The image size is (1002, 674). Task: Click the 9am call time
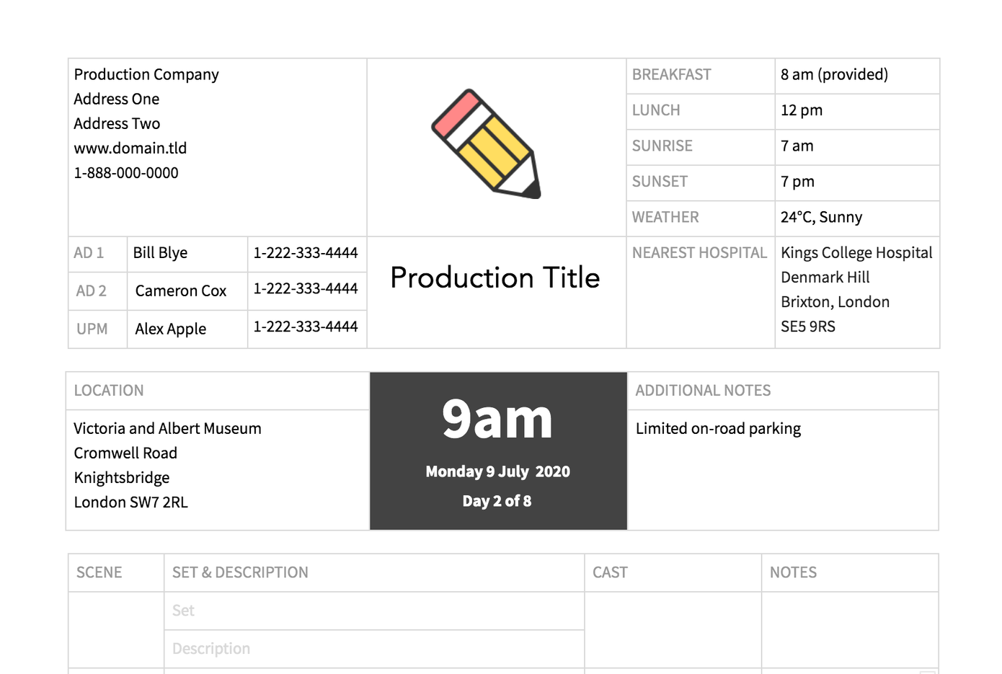pyautogui.click(x=497, y=419)
